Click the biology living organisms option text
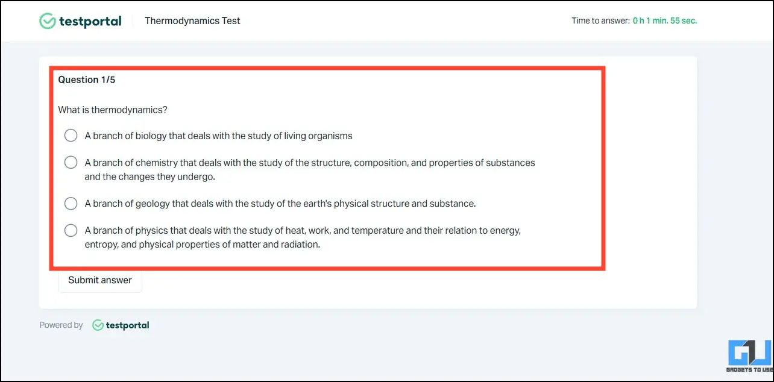Screen dimensions: 774x382 pos(218,136)
